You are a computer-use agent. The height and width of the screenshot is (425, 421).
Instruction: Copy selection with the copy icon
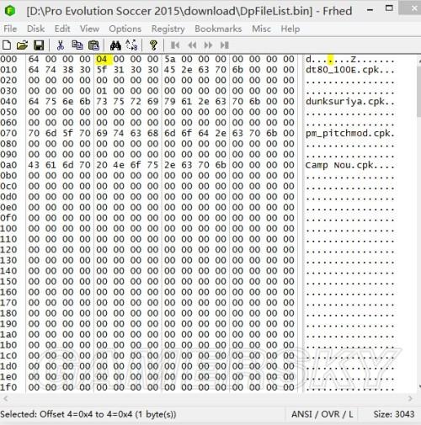click(77, 45)
